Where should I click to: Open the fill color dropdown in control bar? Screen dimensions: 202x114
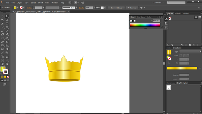pyautogui.click(x=18, y=8)
